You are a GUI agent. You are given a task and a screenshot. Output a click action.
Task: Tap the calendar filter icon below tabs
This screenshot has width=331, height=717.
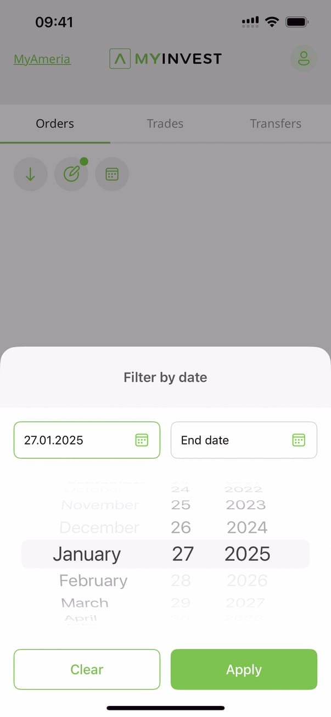tap(112, 174)
